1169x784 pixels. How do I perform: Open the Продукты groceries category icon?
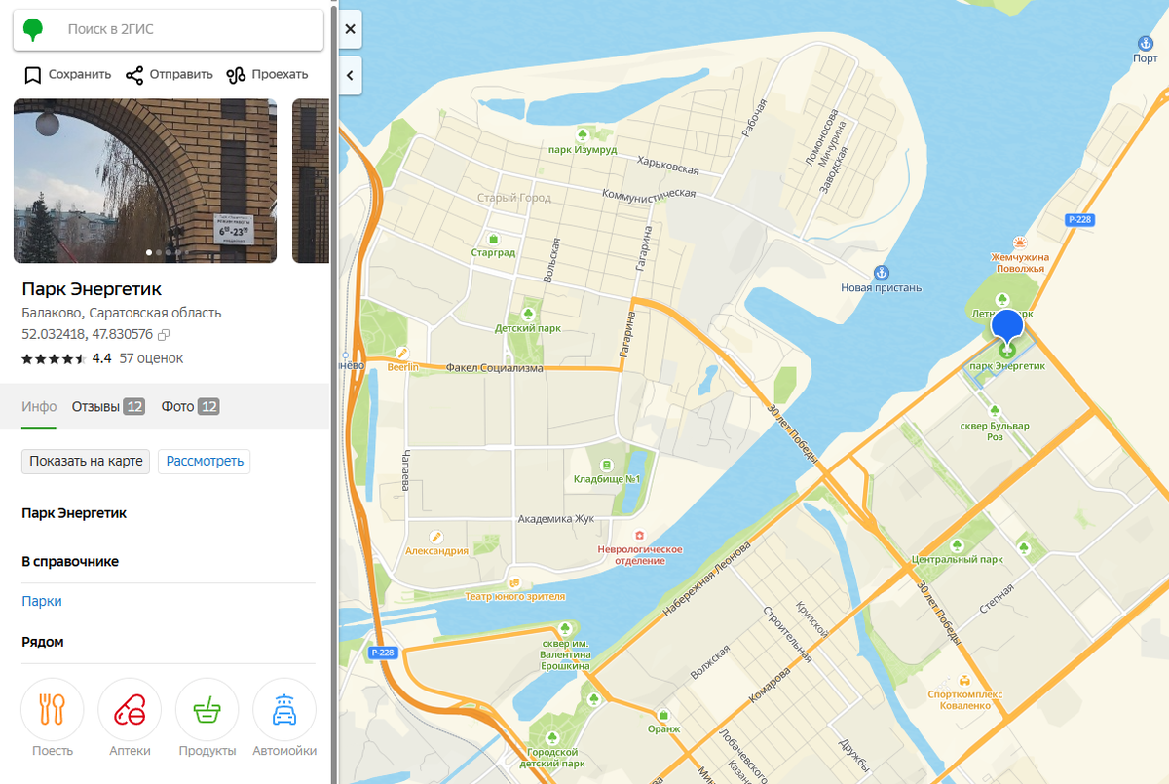pos(207,710)
